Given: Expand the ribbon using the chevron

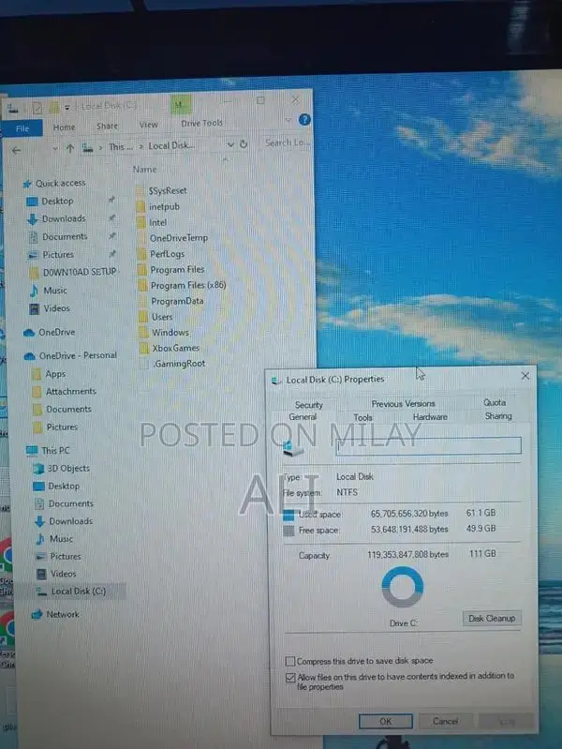Looking at the screenshot, I should click(288, 123).
